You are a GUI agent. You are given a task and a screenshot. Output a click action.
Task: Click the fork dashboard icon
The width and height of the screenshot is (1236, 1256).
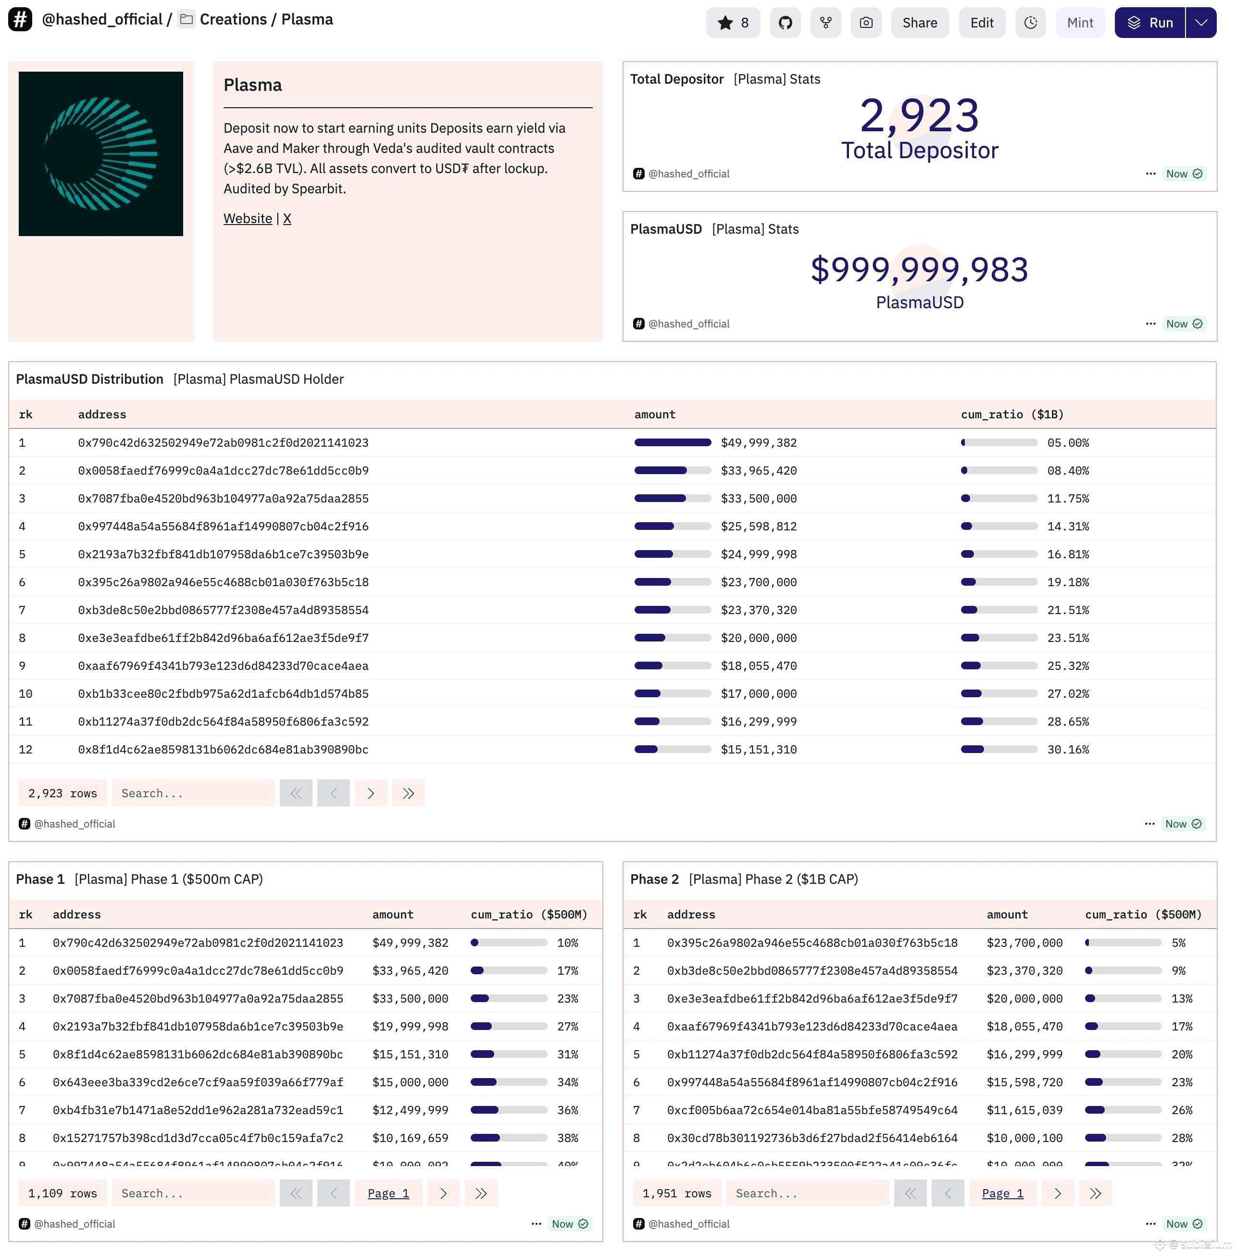click(826, 23)
